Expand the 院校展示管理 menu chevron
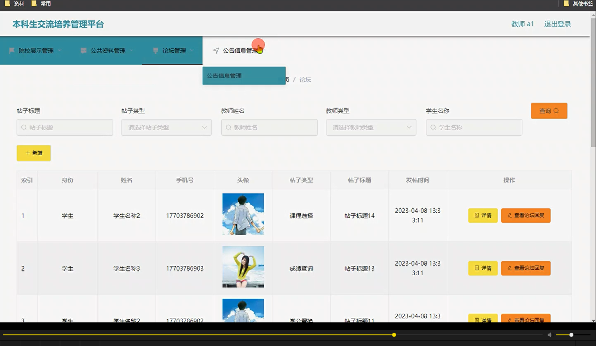 [x=60, y=50]
